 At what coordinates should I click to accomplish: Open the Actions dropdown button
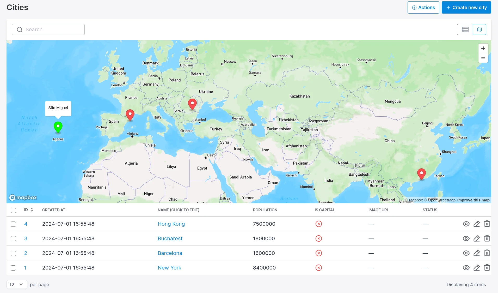click(423, 8)
